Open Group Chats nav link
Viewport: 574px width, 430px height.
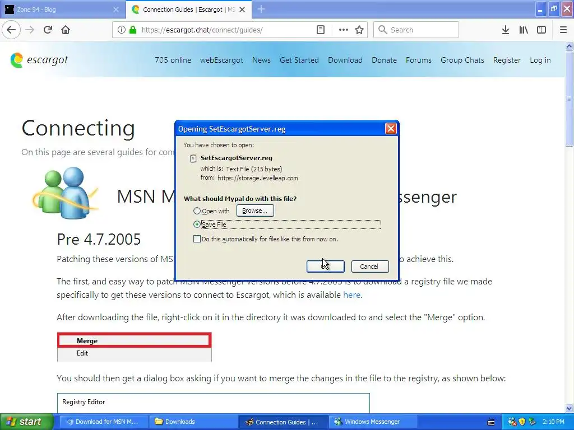462,60
